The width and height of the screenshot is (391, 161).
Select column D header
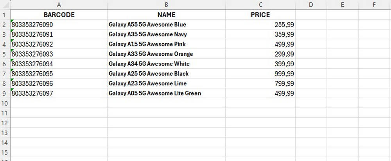[311, 5]
